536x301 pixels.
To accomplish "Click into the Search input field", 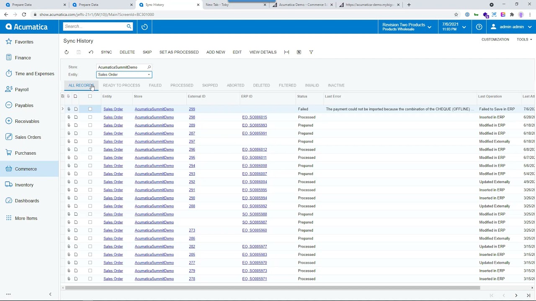I will coord(95,26).
